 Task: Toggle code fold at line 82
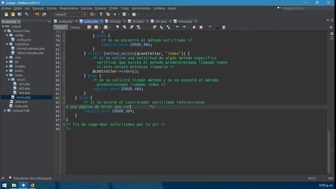click(x=64, y=54)
